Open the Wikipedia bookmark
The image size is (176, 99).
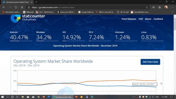click(28, 12)
